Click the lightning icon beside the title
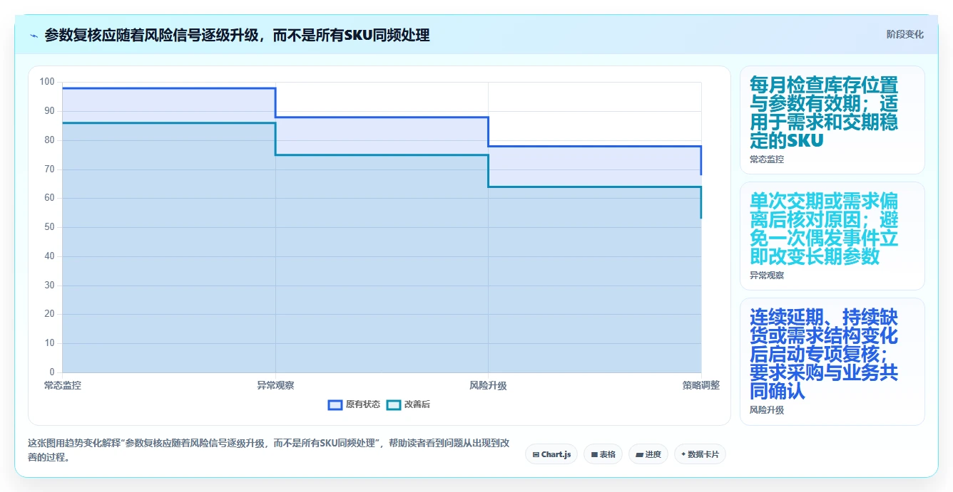This screenshot has height=492, width=953. coord(34,36)
